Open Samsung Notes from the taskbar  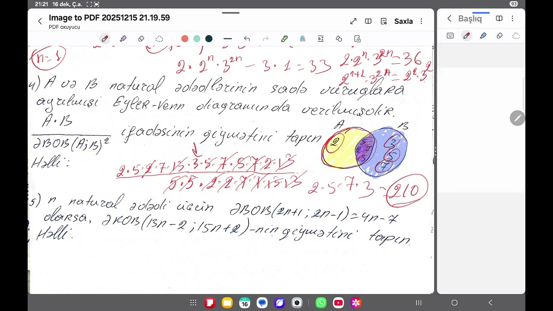(x=210, y=303)
